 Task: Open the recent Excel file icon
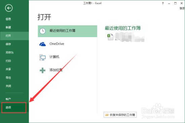pos(110,37)
